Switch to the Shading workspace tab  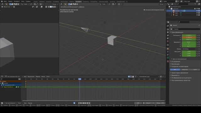point(72,2)
